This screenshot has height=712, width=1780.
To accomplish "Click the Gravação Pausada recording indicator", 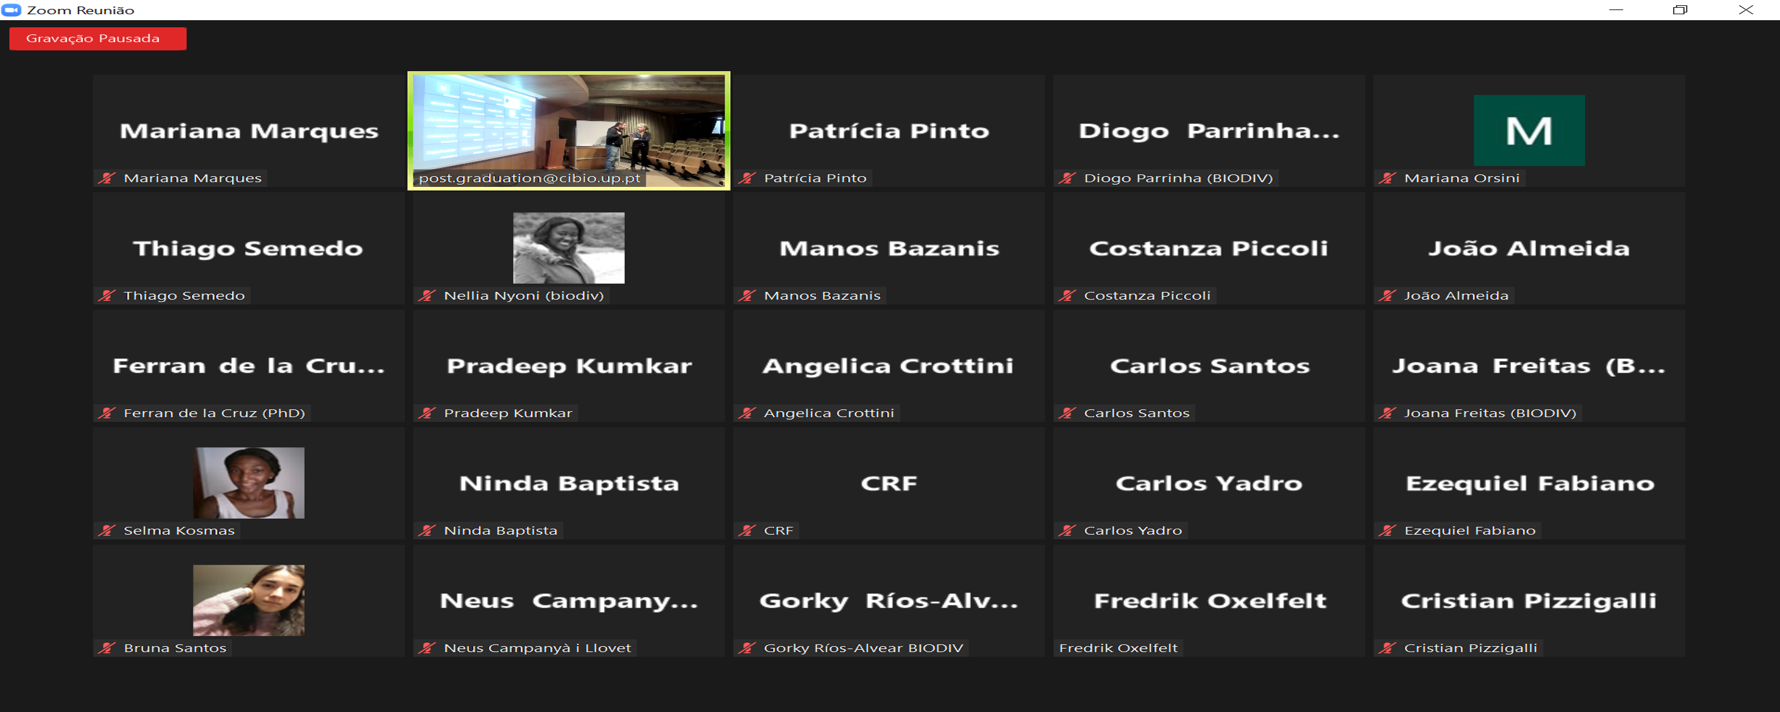I will point(97,39).
